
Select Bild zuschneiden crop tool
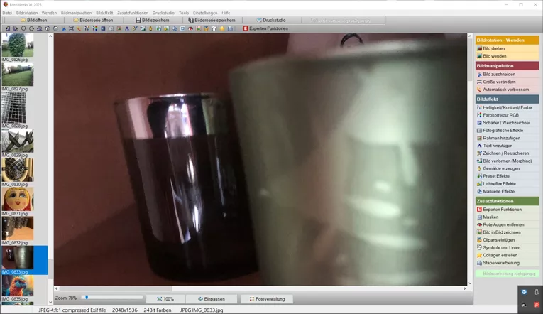499,74
